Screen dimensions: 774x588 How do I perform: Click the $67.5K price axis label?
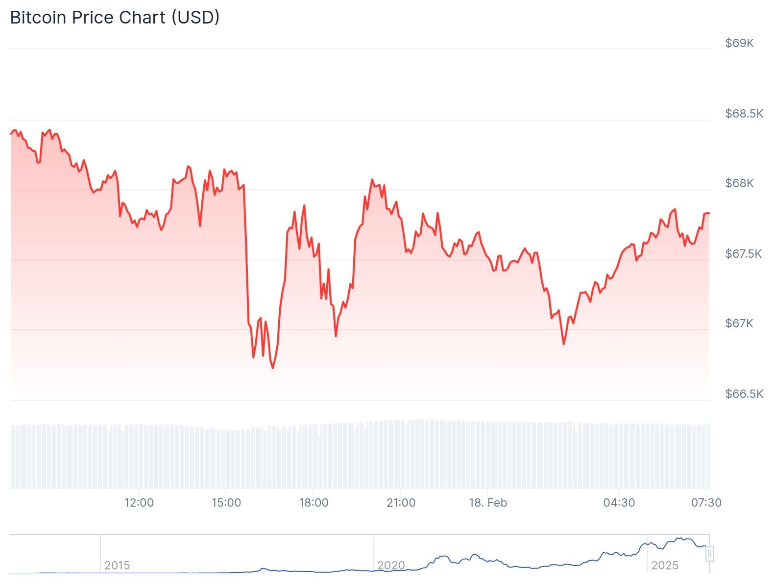743,254
